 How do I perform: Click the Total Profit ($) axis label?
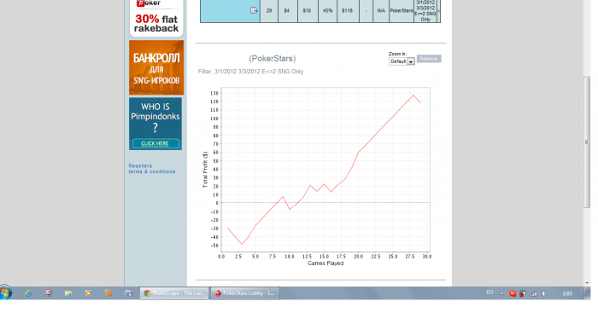[x=205, y=170]
